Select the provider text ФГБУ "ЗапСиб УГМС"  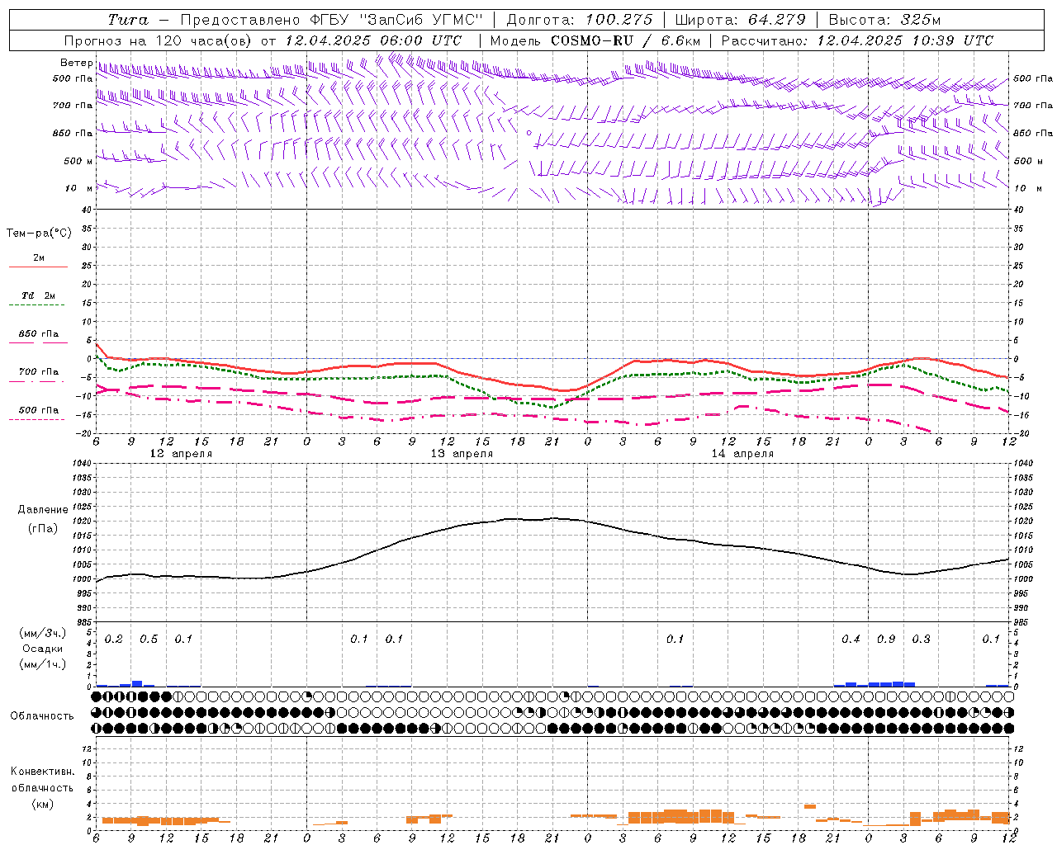coord(395,20)
